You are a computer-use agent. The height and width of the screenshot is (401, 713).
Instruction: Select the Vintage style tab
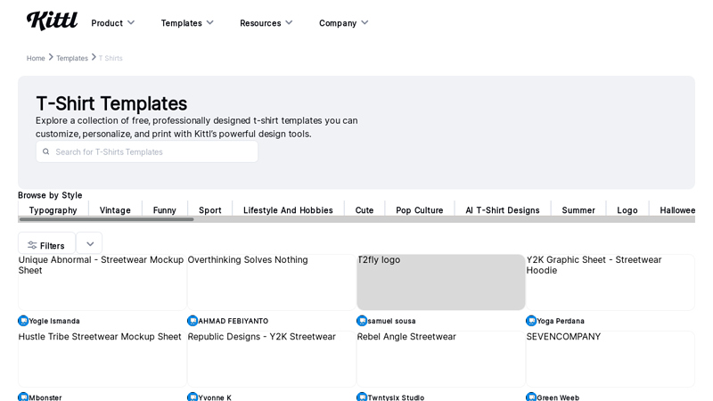tap(115, 210)
